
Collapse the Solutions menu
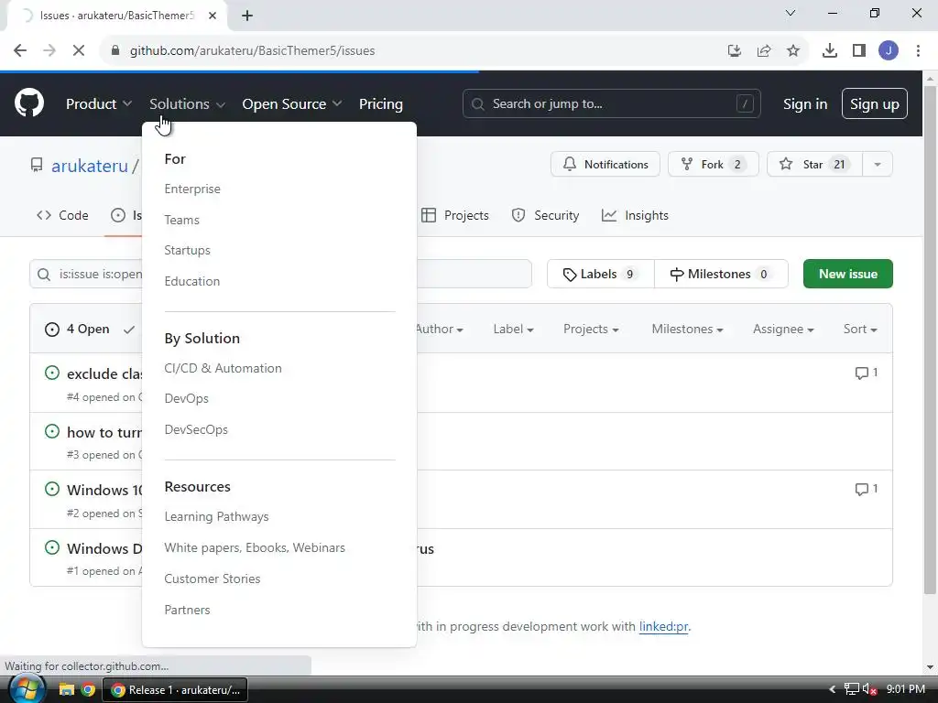187,103
